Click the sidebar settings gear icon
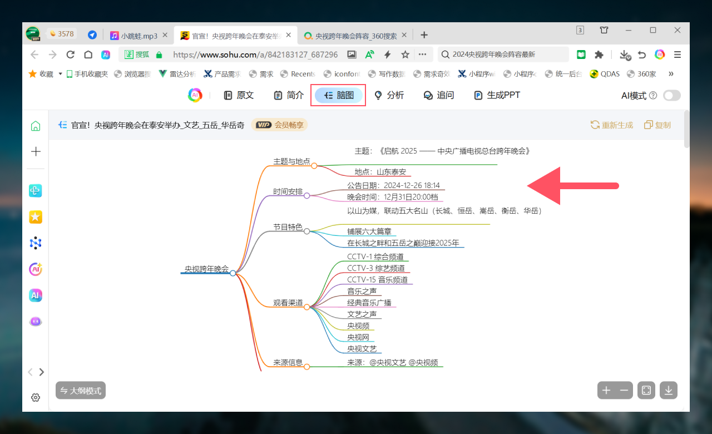This screenshot has height=434, width=712. pos(36,397)
